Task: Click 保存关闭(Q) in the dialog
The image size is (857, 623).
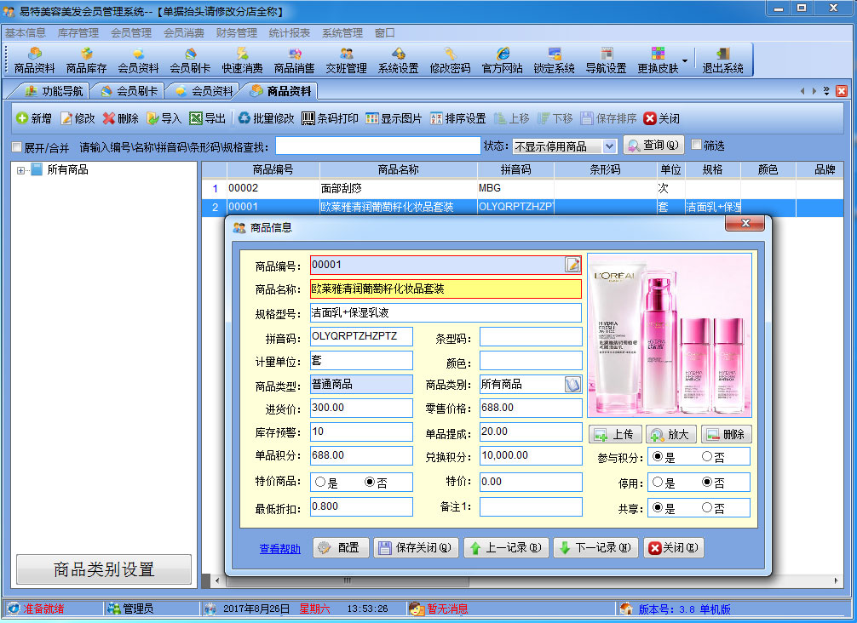Action: 416,547
